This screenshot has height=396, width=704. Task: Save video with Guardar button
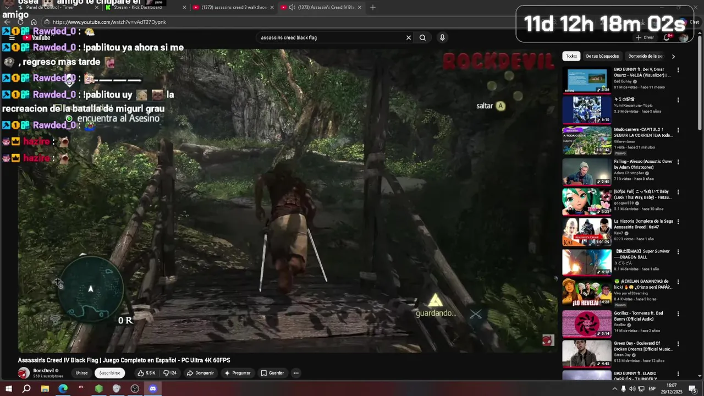(272, 373)
